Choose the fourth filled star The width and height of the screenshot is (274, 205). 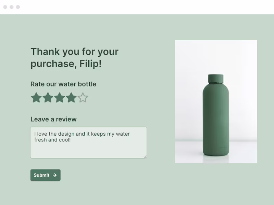pyautogui.click(x=71, y=98)
